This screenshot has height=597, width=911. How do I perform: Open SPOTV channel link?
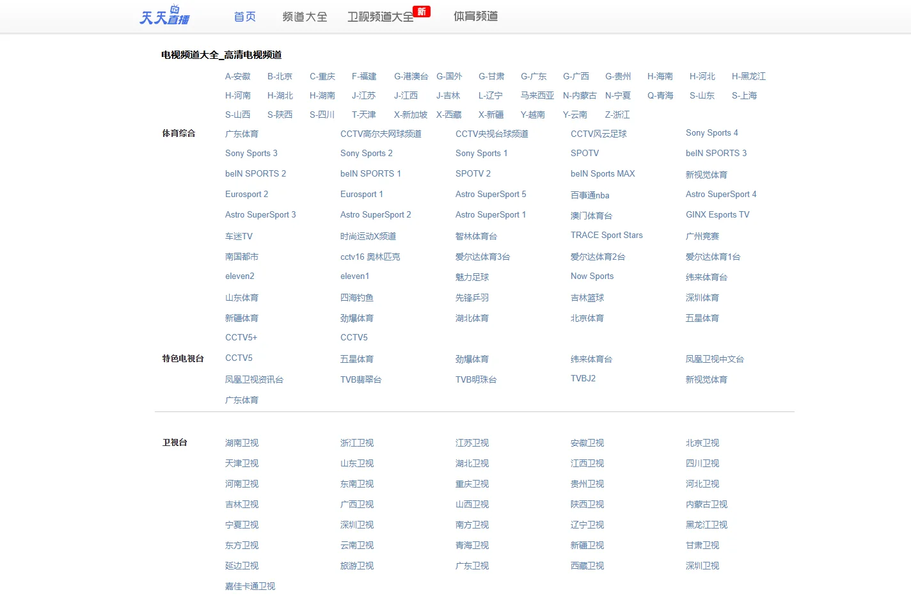tap(585, 153)
